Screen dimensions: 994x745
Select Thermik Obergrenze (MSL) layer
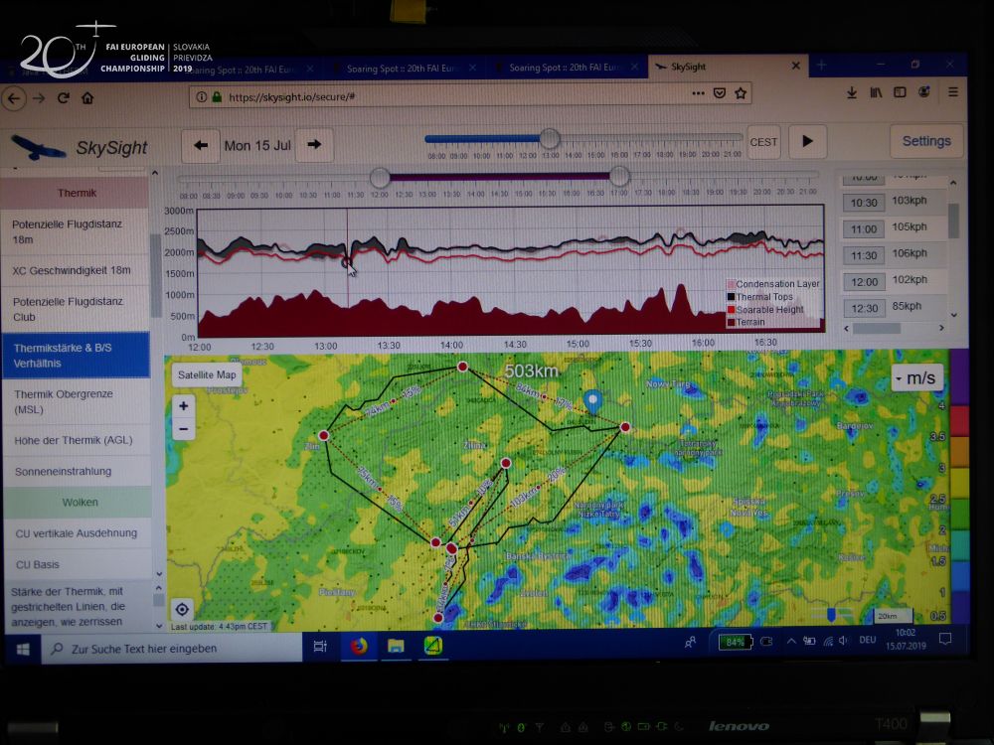pos(76,401)
